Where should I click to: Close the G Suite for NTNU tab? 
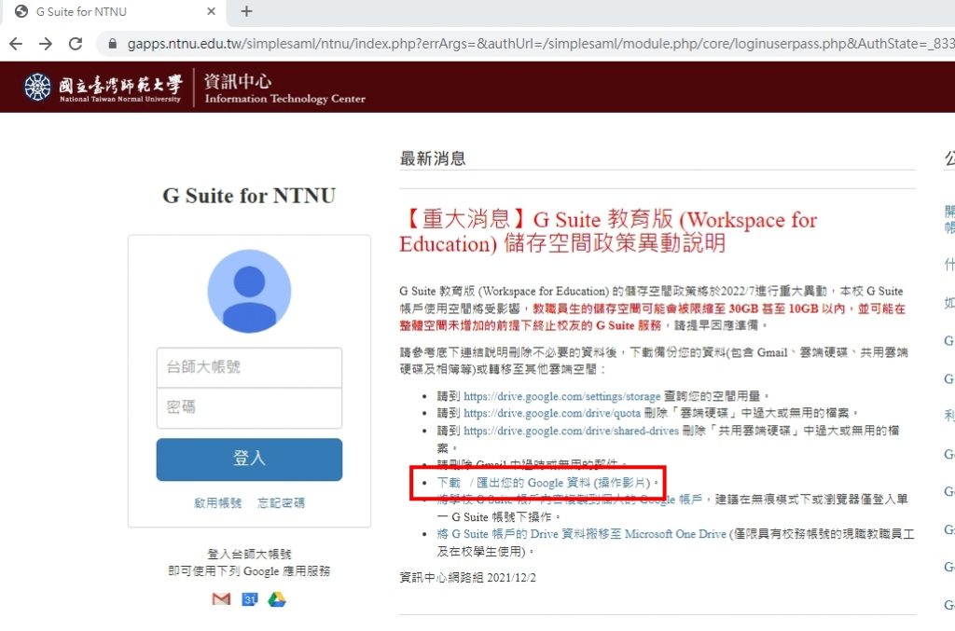point(211,11)
